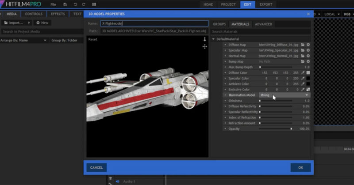Close the 3D Model Properties dialog
Image resolution: width=354 pixels, height=185 pixels.
click(308, 14)
